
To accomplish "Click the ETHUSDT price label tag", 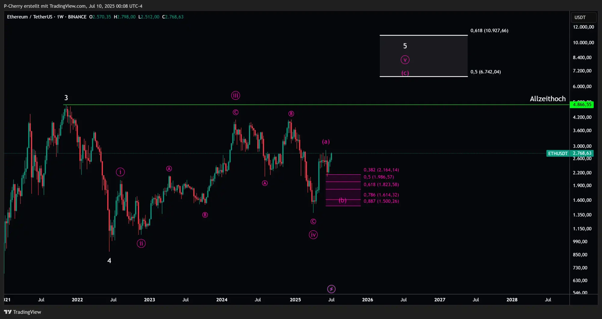I will click(558, 153).
